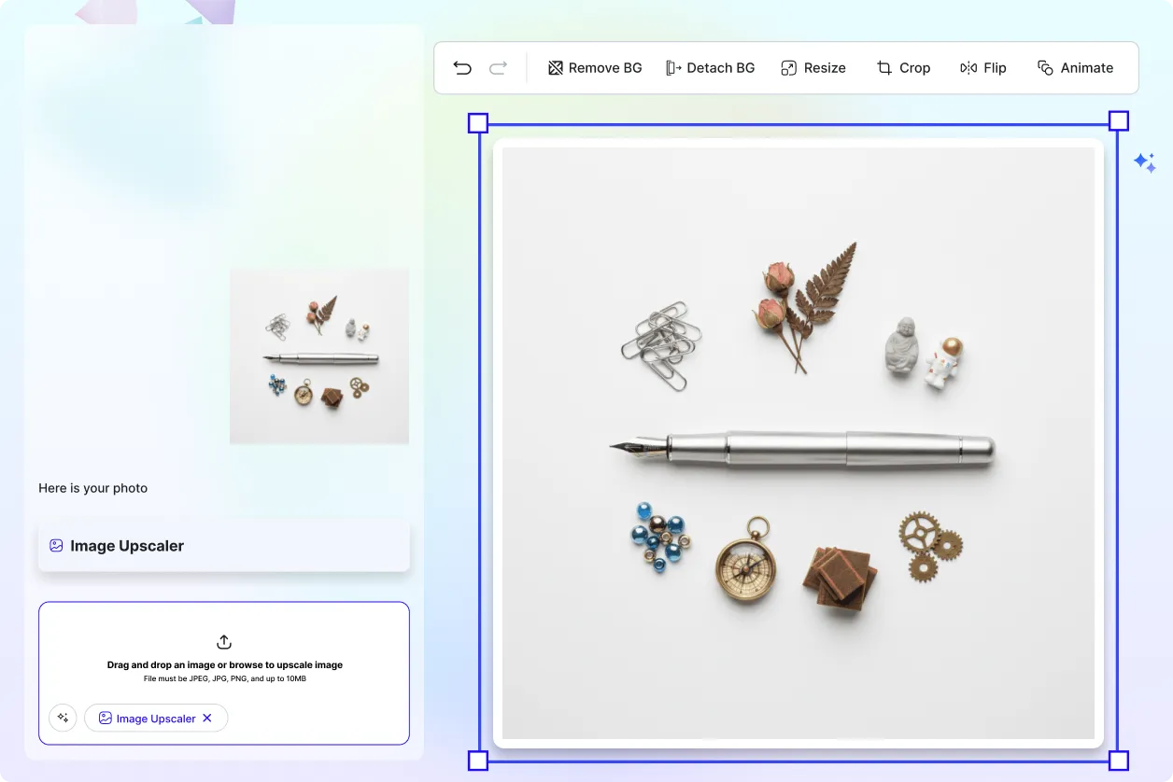The height and width of the screenshot is (782, 1173).
Task: Click the Redo arrow icon
Action: pyautogui.click(x=498, y=67)
